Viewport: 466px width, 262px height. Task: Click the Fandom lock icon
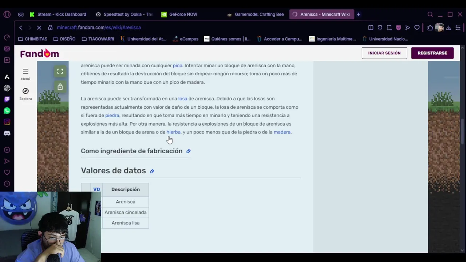point(60,87)
